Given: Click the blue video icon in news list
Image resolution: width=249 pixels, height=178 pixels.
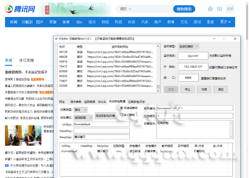Looking at the screenshot, I should coord(6,166).
